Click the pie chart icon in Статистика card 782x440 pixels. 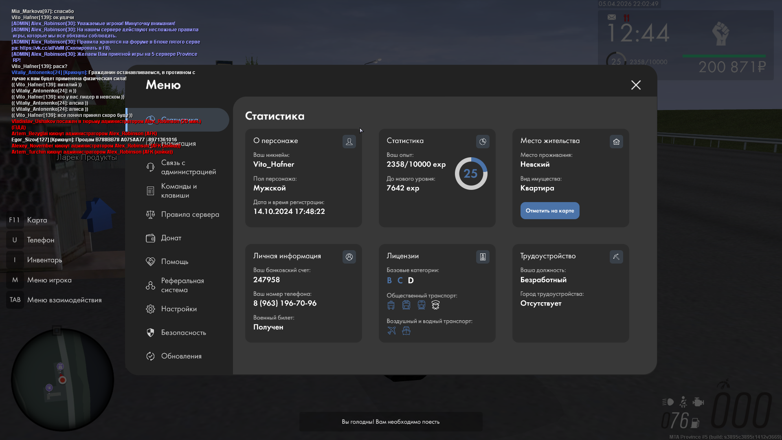point(483,141)
